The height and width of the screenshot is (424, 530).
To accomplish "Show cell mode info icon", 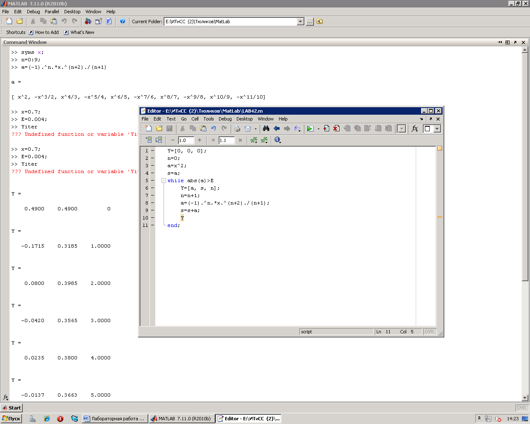I will point(277,140).
